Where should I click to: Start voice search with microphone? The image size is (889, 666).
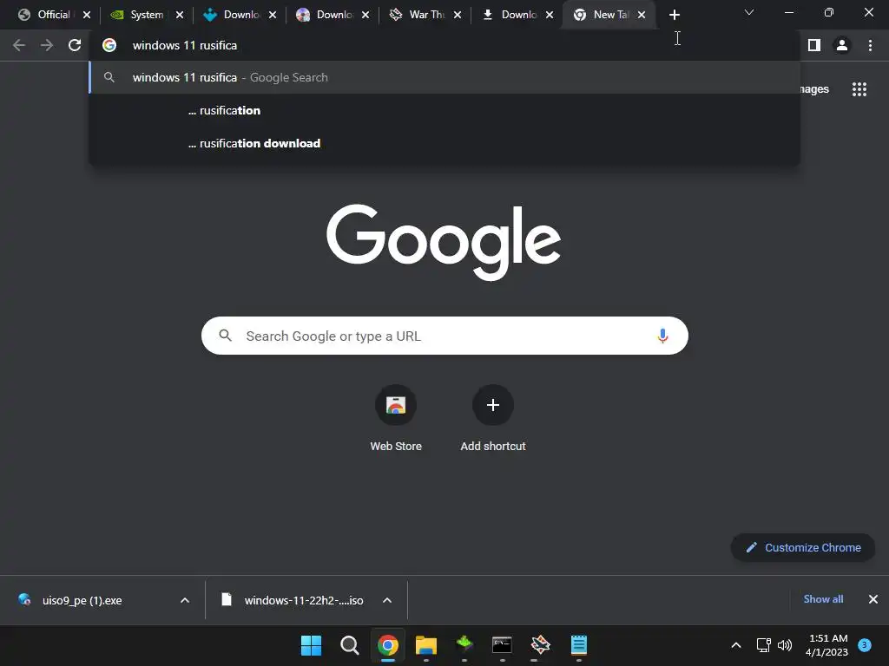(x=662, y=336)
